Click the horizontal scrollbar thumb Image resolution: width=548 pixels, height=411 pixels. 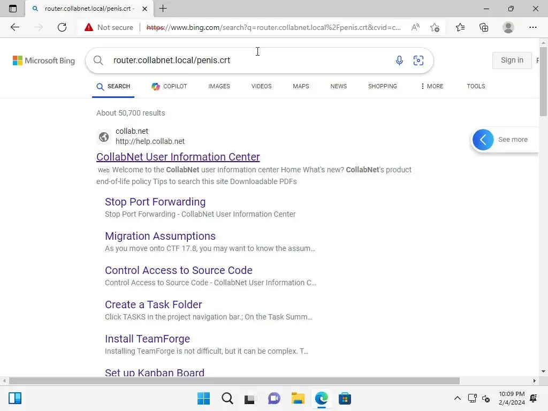234,380
